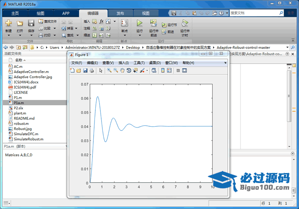Image resolution: width=299 pixels, height=209 pixels.
Task: Select the Rotate 3D tool
Action: pyautogui.click(x=129, y=71)
